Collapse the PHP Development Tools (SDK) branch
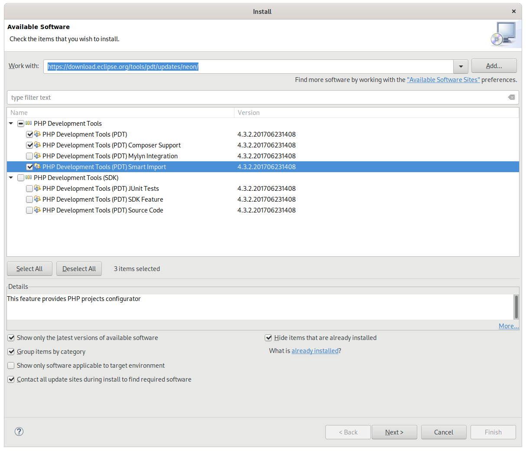 tap(10, 177)
